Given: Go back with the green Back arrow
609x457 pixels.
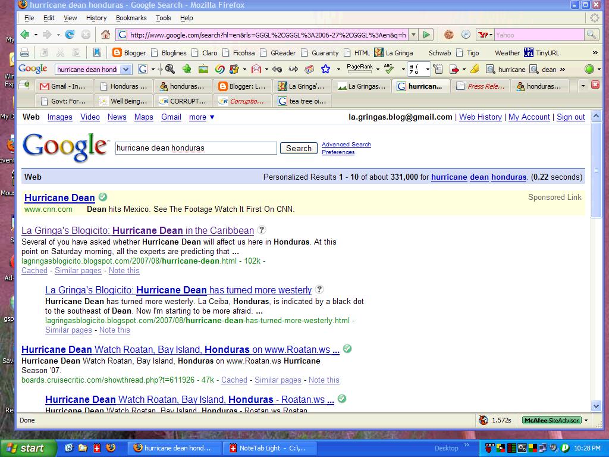Looking at the screenshot, I should [x=25, y=35].
